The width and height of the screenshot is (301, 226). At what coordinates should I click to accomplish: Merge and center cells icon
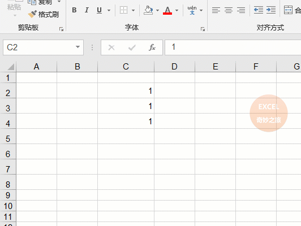tap(288, 10)
